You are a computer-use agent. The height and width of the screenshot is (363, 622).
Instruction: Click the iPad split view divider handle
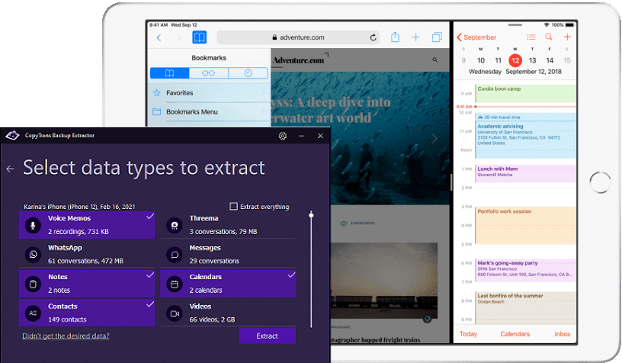click(451, 182)
